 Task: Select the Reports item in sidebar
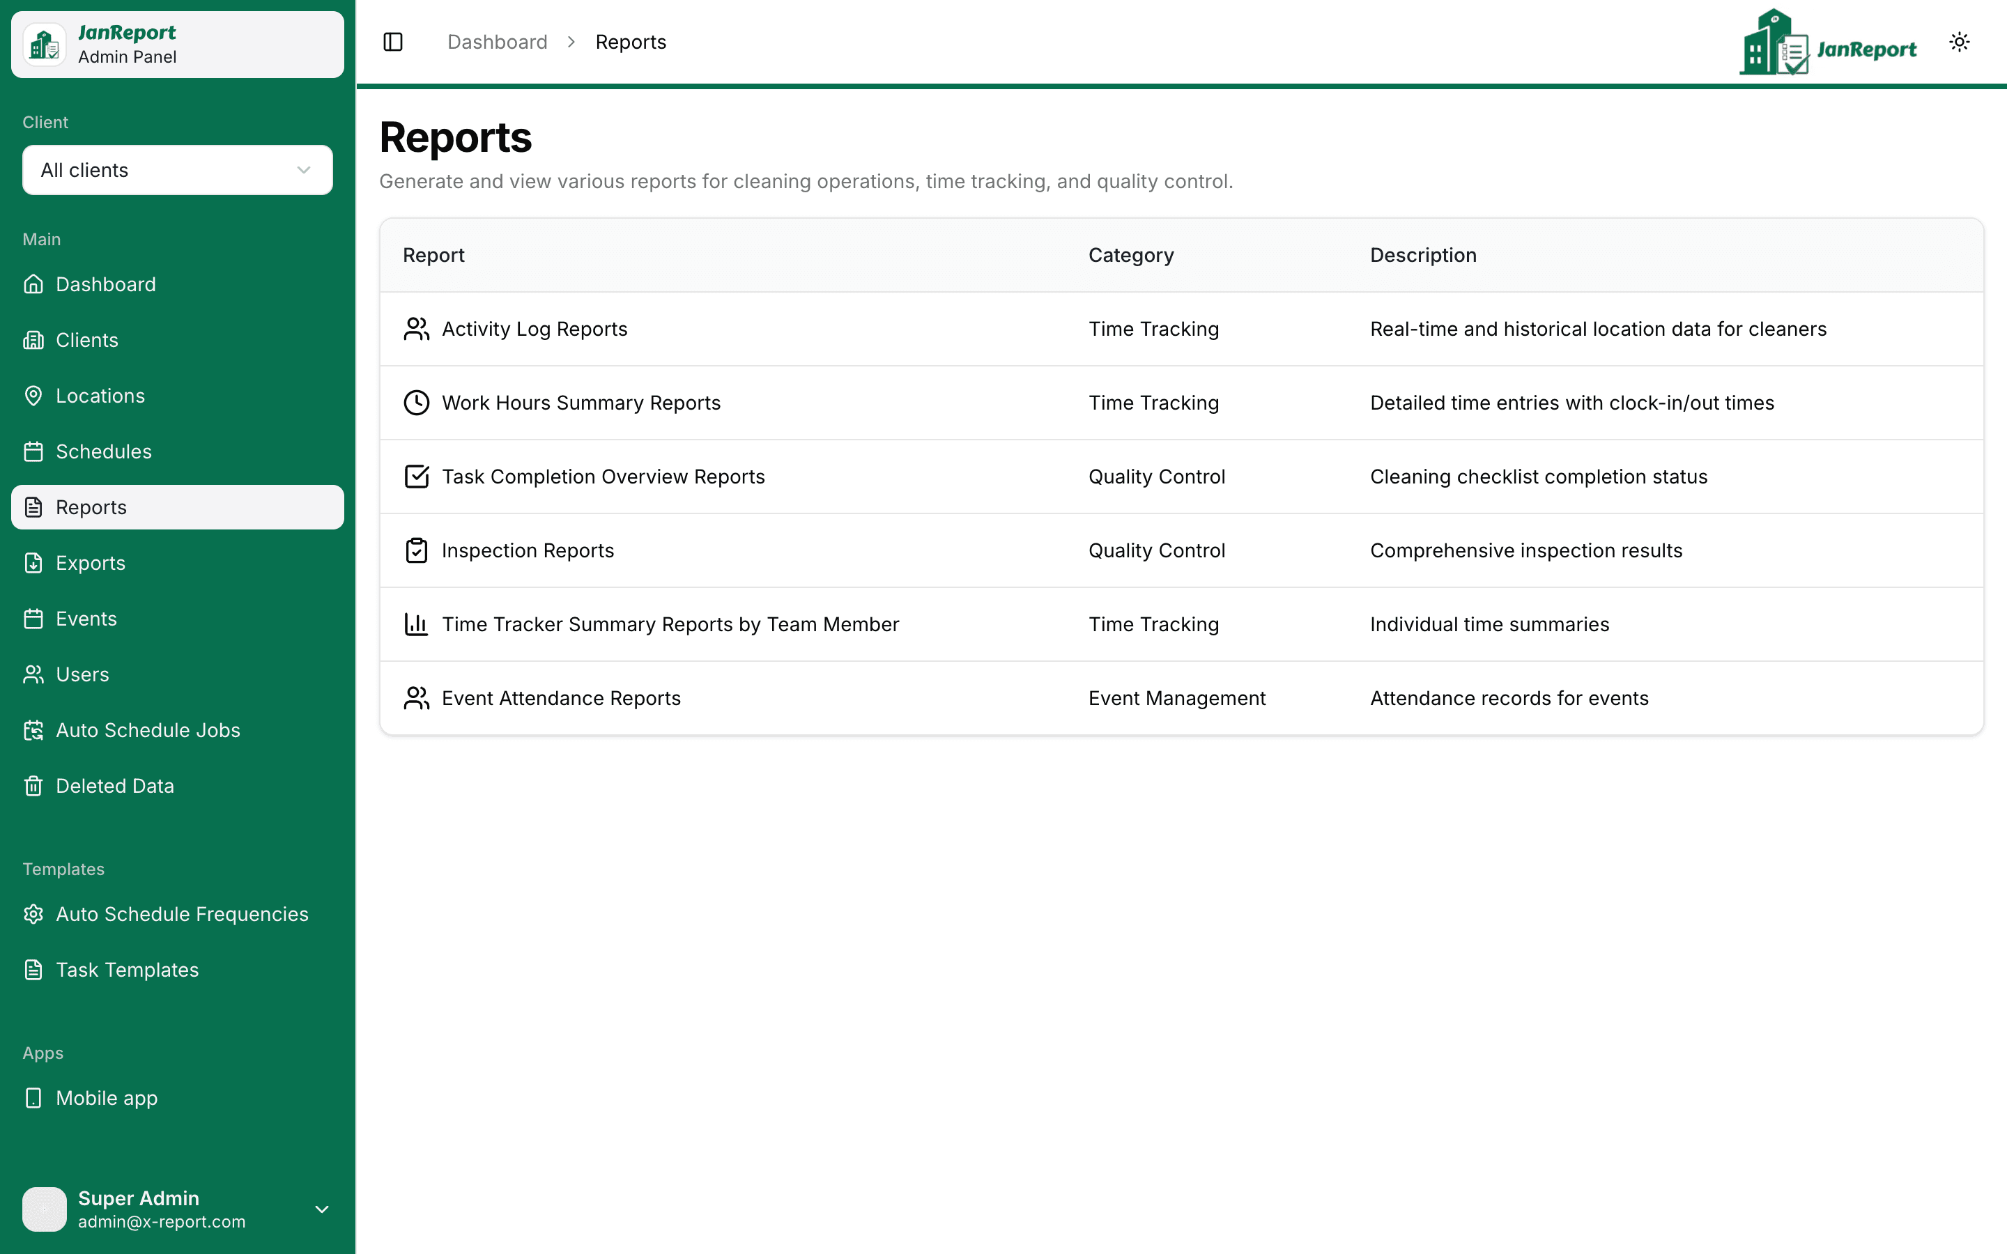point(178,508)
